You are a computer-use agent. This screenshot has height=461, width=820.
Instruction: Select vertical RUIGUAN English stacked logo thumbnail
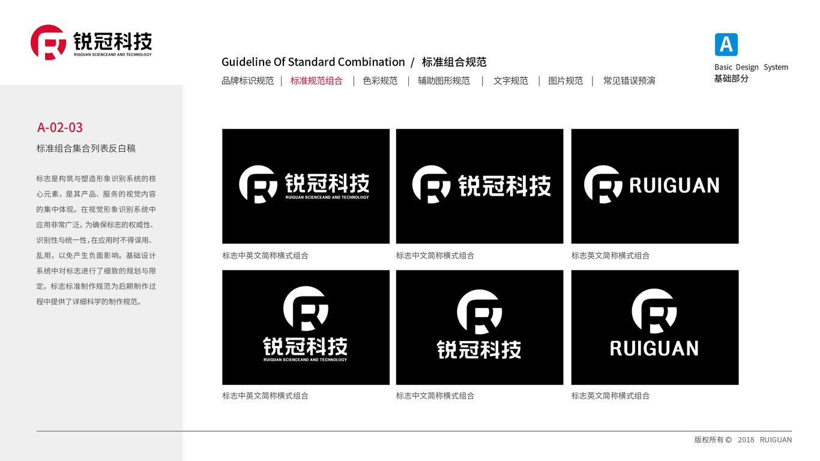click(655, 327)
